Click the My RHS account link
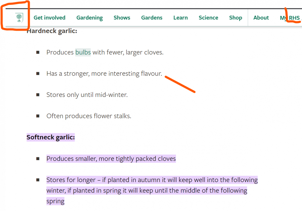 pos(290,18)
